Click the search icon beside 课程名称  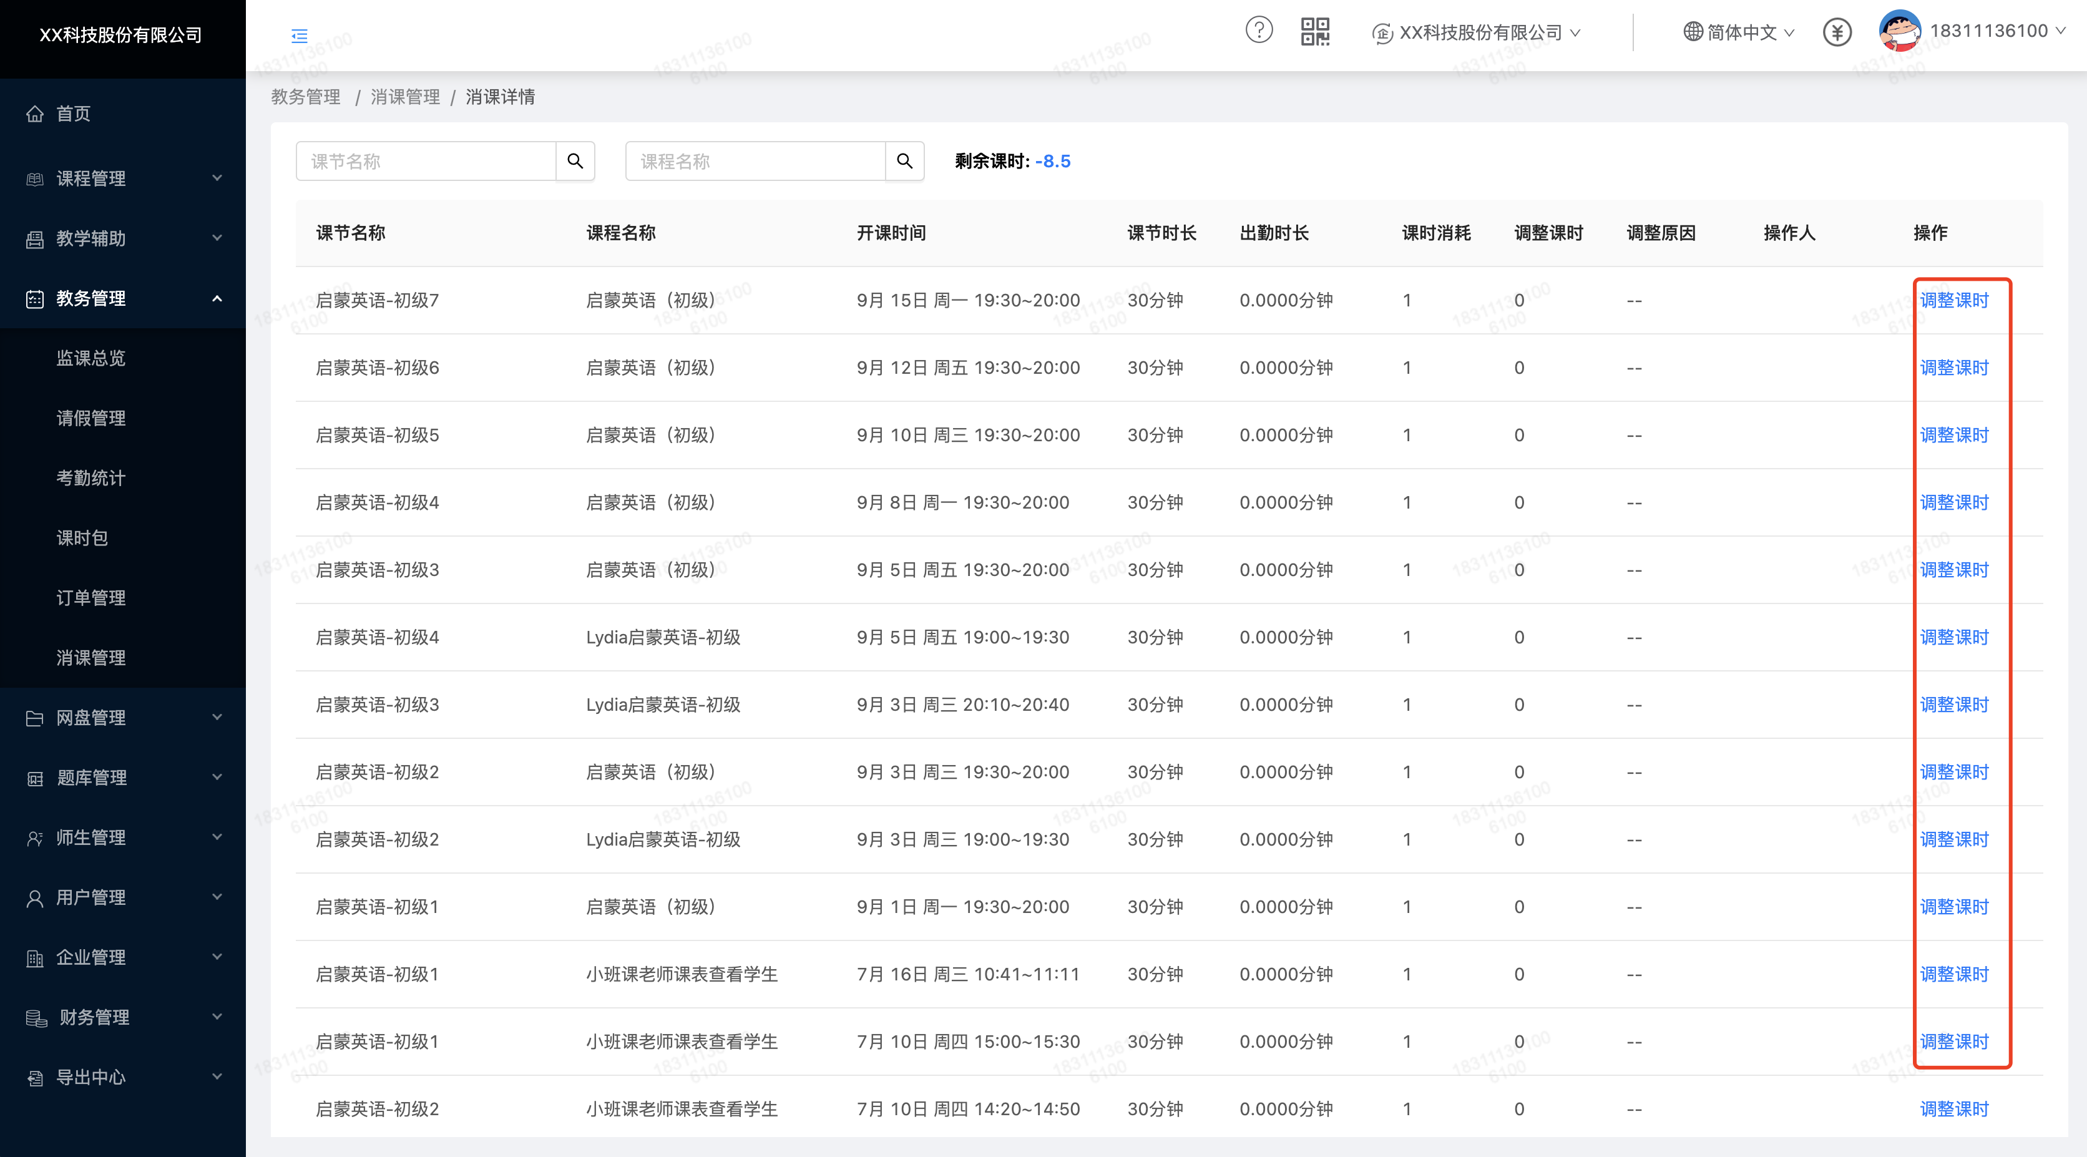click(904, 161)
